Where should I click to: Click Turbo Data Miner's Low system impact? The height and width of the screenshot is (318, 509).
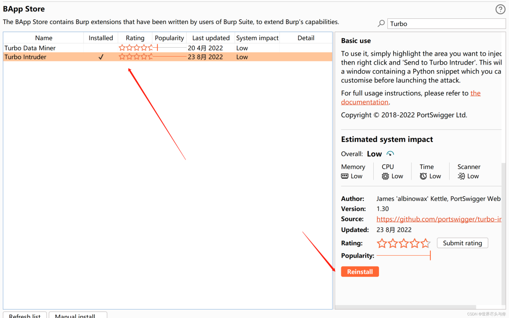242,48
